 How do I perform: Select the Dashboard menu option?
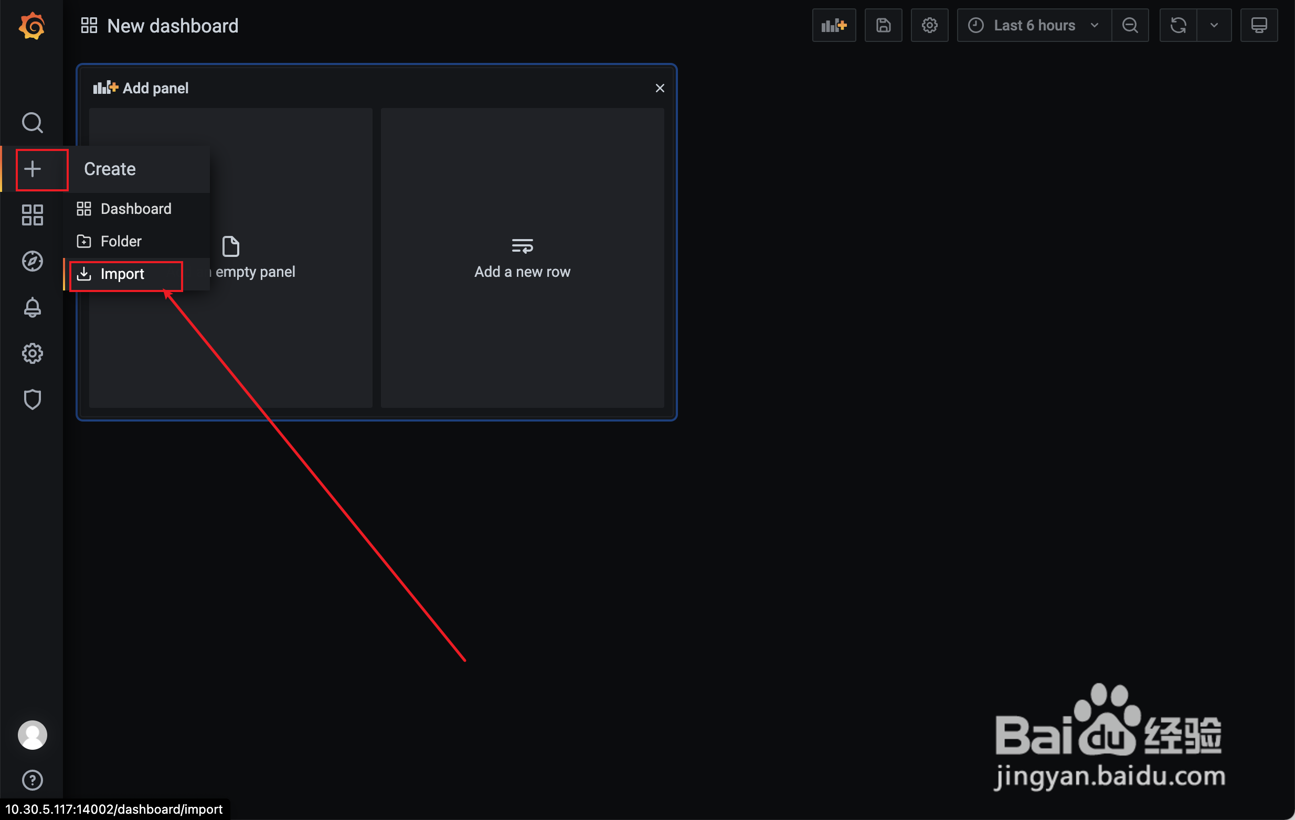tap(136, 209)
